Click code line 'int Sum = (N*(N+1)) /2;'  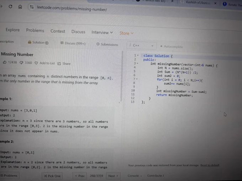tap(178, 72)
